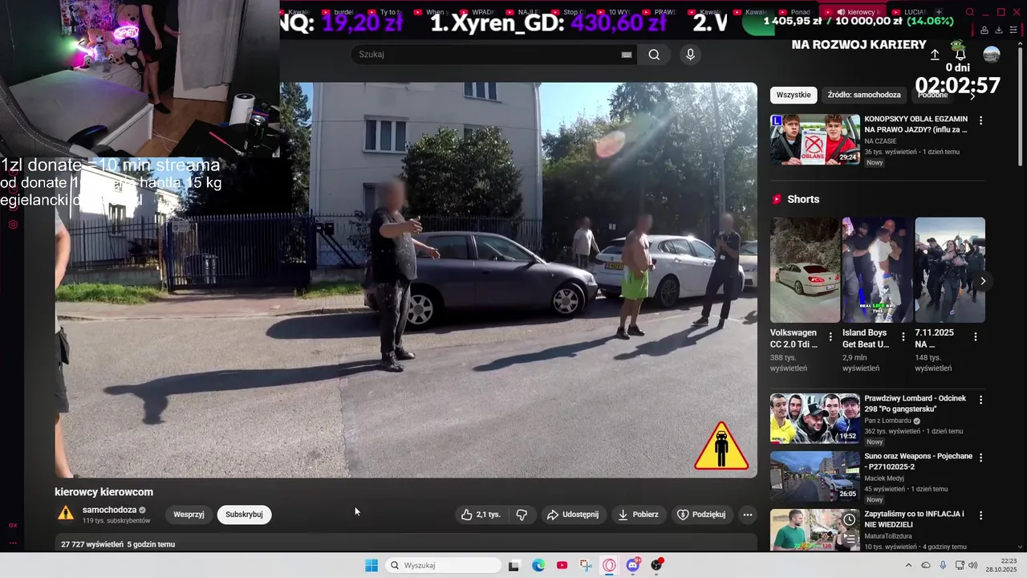
Task: Open Discord from the taskbar
Action: [x=633, y=565]
